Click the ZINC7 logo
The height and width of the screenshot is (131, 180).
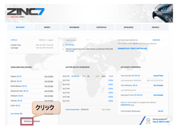coord(25,13)
